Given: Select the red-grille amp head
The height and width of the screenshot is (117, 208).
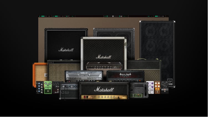Looking at the screenshot, I should (125, 76).
